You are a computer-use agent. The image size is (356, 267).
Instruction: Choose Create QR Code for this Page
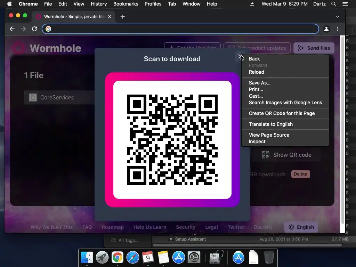(282, 113)
